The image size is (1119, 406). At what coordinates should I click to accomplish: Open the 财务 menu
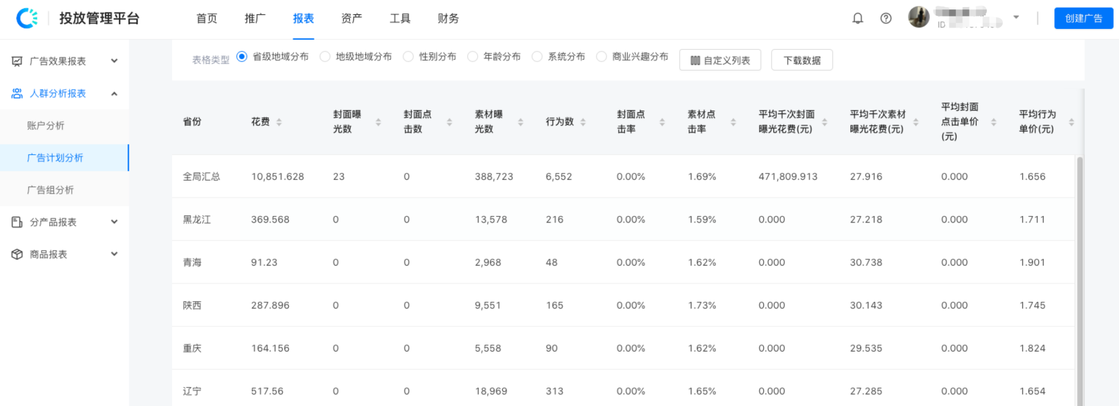tap(448, 18)
